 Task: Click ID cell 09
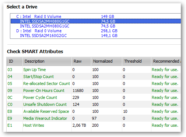[10, 90]
